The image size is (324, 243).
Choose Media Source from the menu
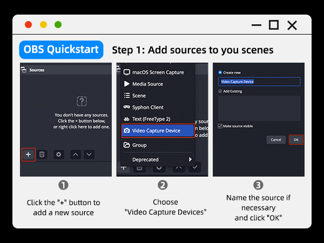point(158,84)
